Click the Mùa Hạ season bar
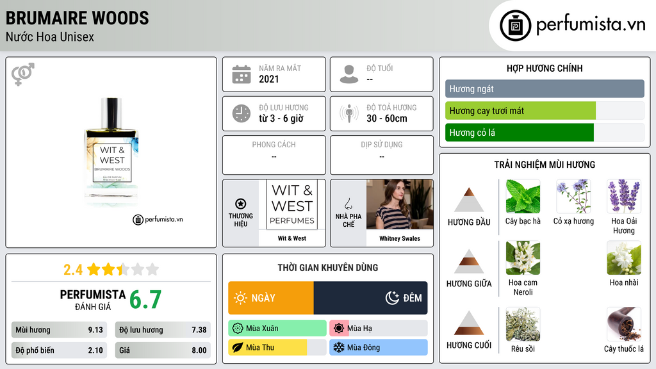 (379, 329)
